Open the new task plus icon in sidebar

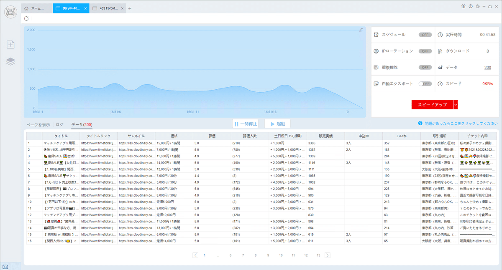click(11, 44)
